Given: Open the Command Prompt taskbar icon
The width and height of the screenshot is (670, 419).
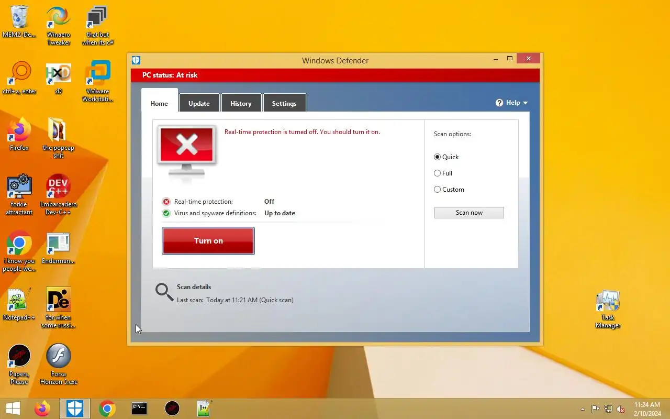Looking at the screenshot, I should click(x=139, y=409).
